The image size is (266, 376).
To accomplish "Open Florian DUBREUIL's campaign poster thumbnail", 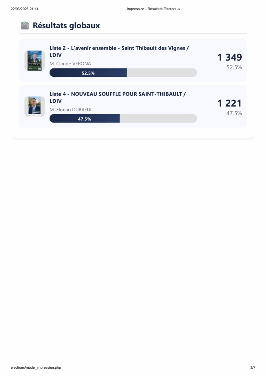I will (x=35, y=106).
